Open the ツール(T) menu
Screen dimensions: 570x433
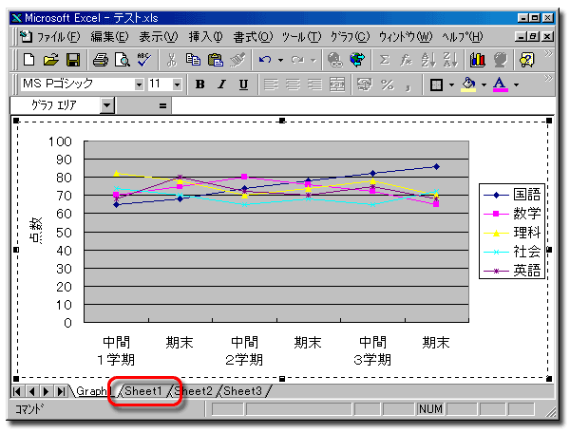pyautogui.click(x=301, y=37)
